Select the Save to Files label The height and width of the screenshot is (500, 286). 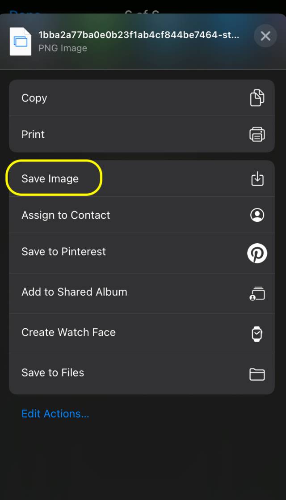click(x=53, y=373)
